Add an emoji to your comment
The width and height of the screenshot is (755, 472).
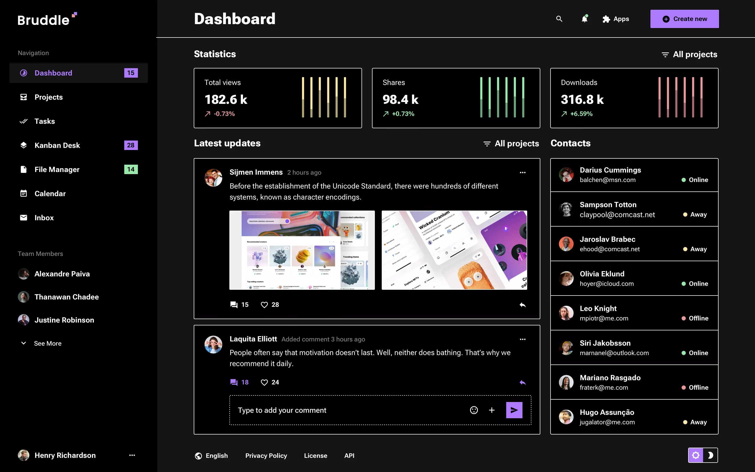(474, 410)
